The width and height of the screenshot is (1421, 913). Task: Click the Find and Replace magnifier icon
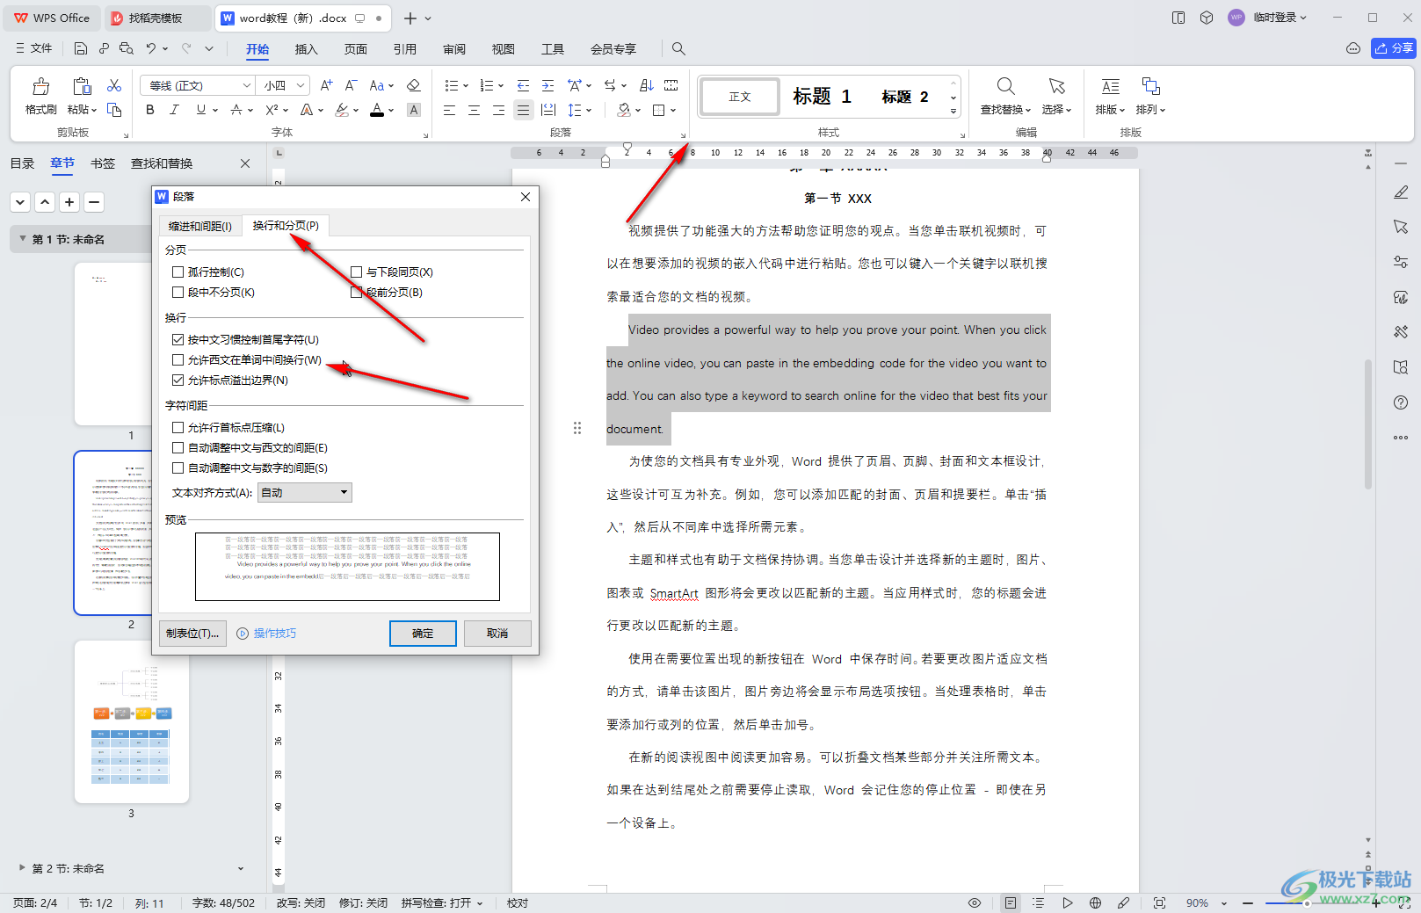pos(1006,86)
